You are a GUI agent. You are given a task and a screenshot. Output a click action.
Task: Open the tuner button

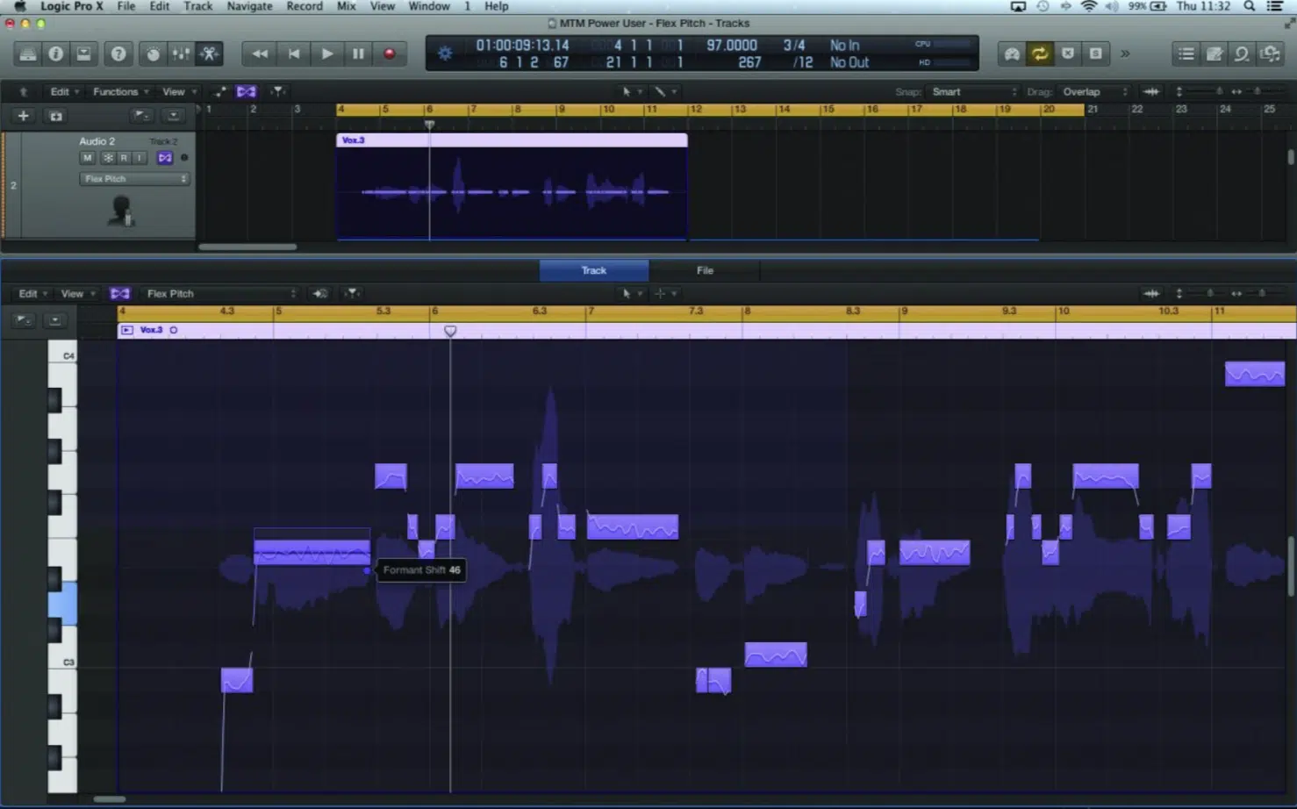pyautogui.click(x=1012, y=54)
